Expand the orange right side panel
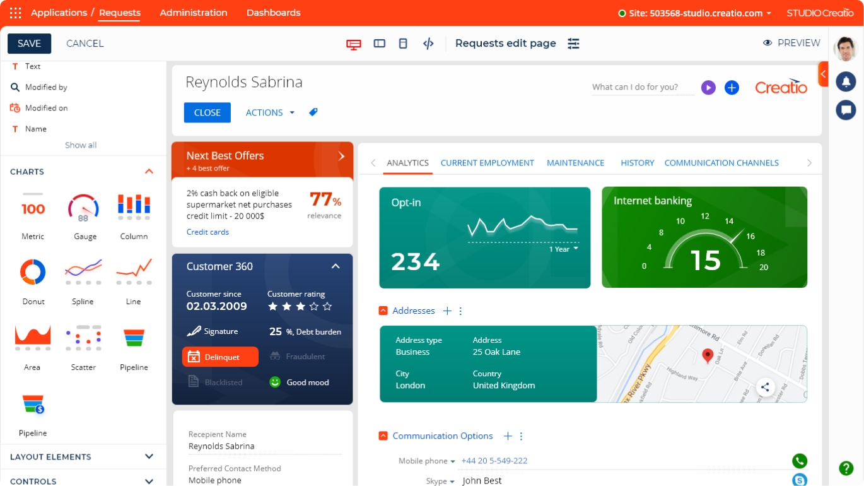This screenshot has width=864, height=486. coord(823,74)
